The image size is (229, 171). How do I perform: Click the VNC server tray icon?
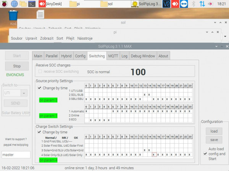[166, 4]
